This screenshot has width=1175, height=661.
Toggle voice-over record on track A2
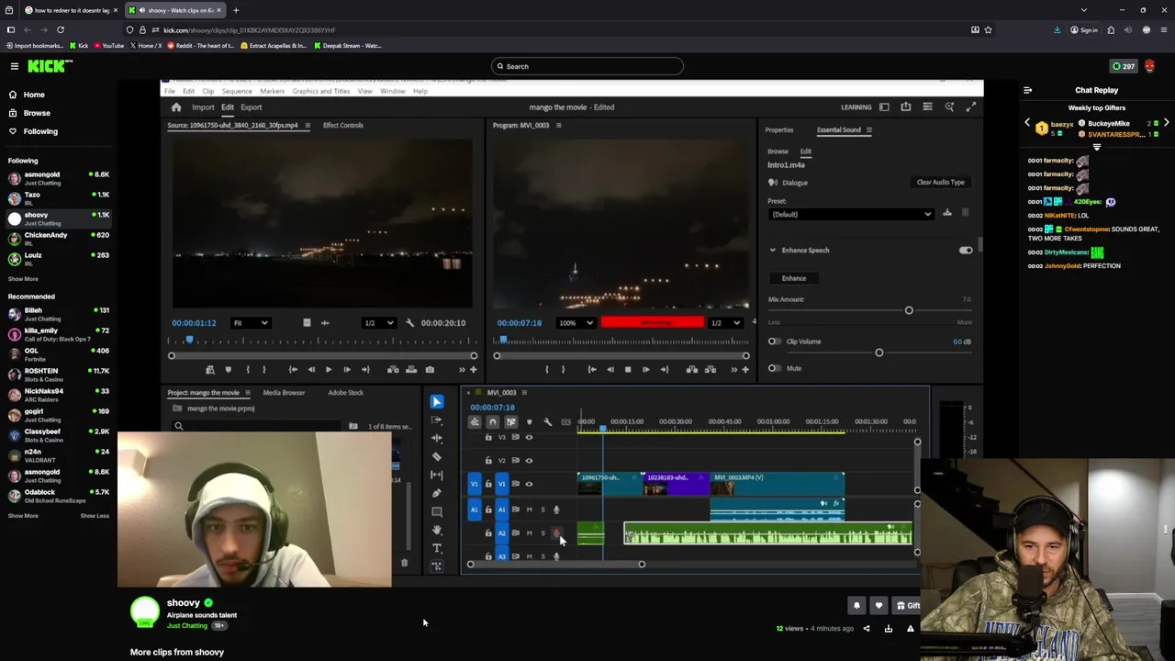[x=556, y=533]
